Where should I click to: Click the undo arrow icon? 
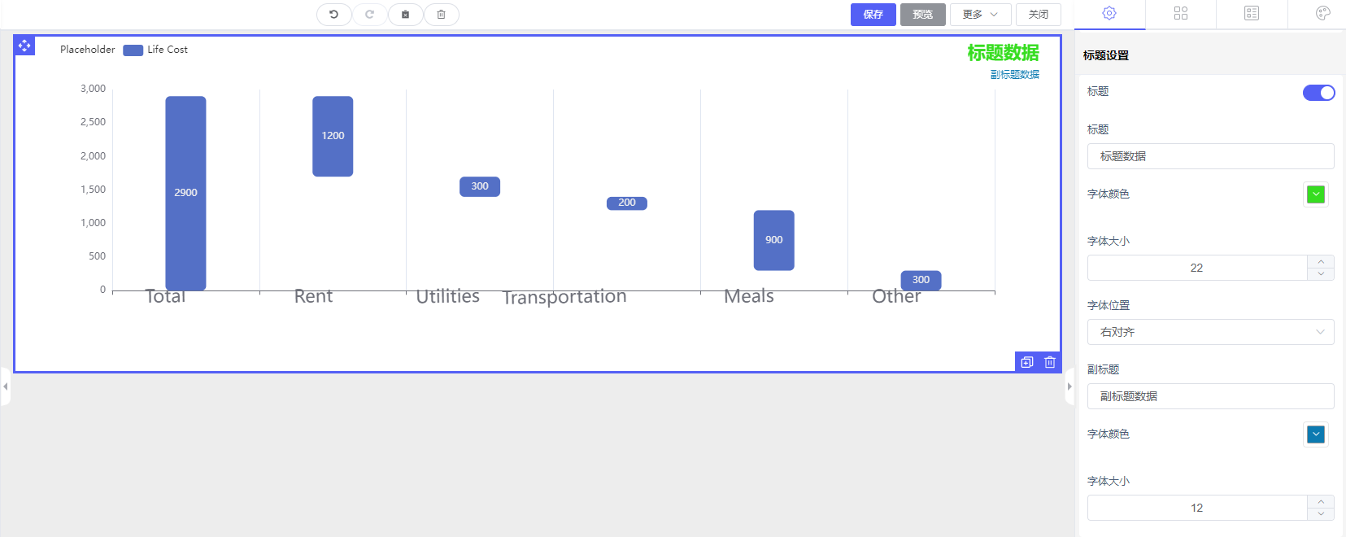(333, 15)
